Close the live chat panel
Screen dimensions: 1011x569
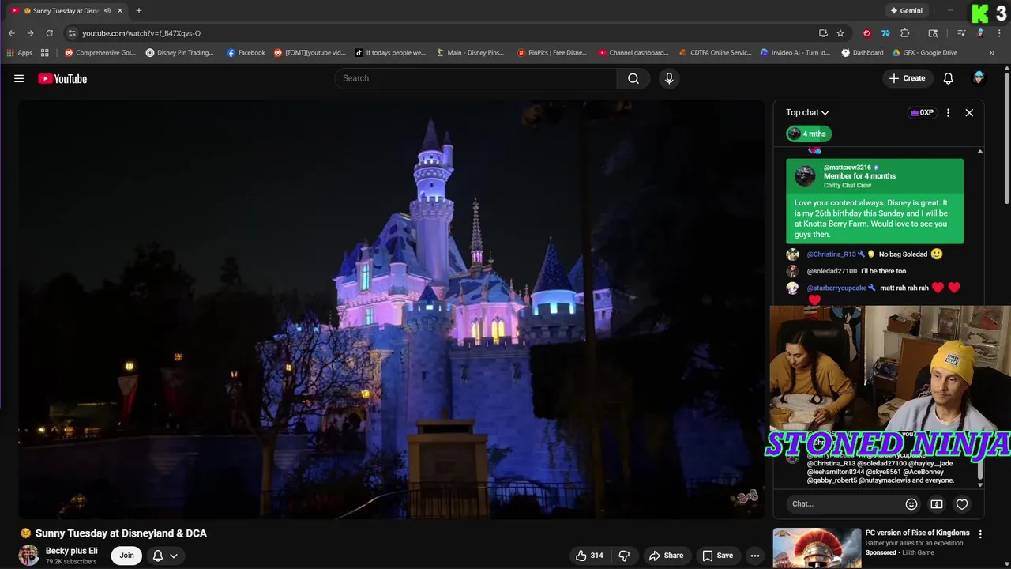click(969, 112)
